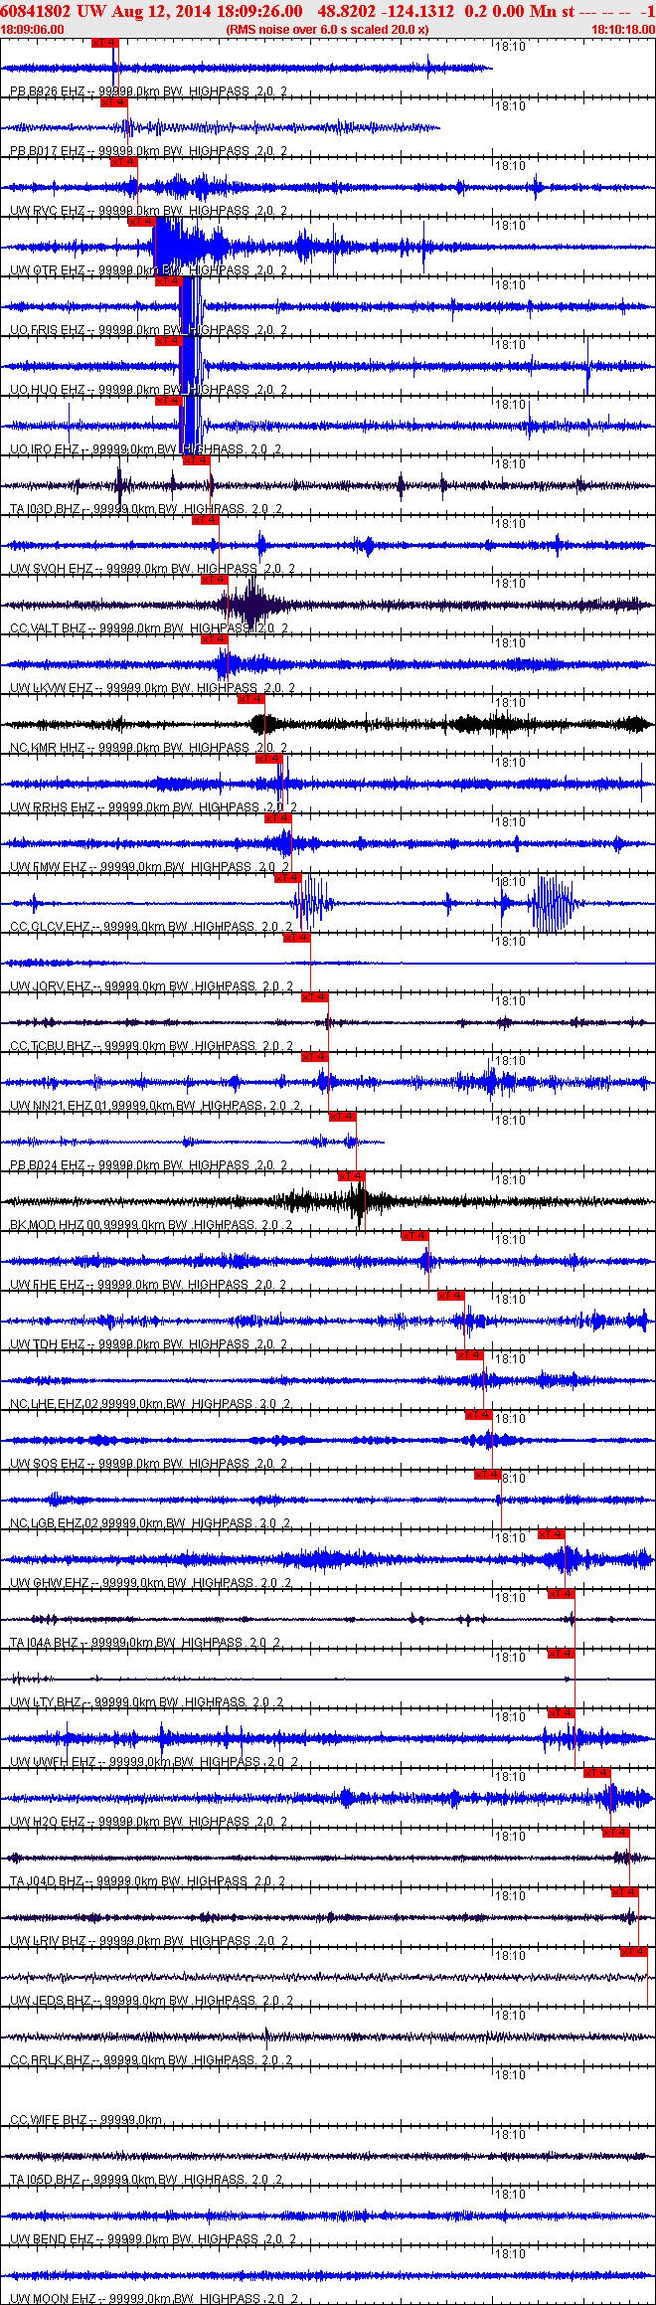
Task: Click the CC VALT BHZ station label
Action: coord(149,628)
